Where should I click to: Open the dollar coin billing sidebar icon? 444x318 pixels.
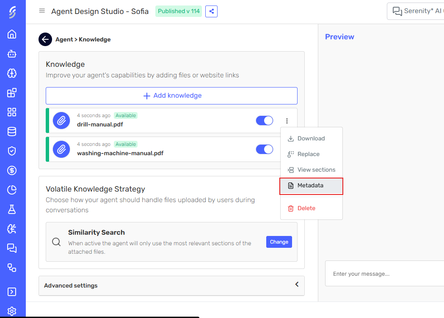click(12, 170)
